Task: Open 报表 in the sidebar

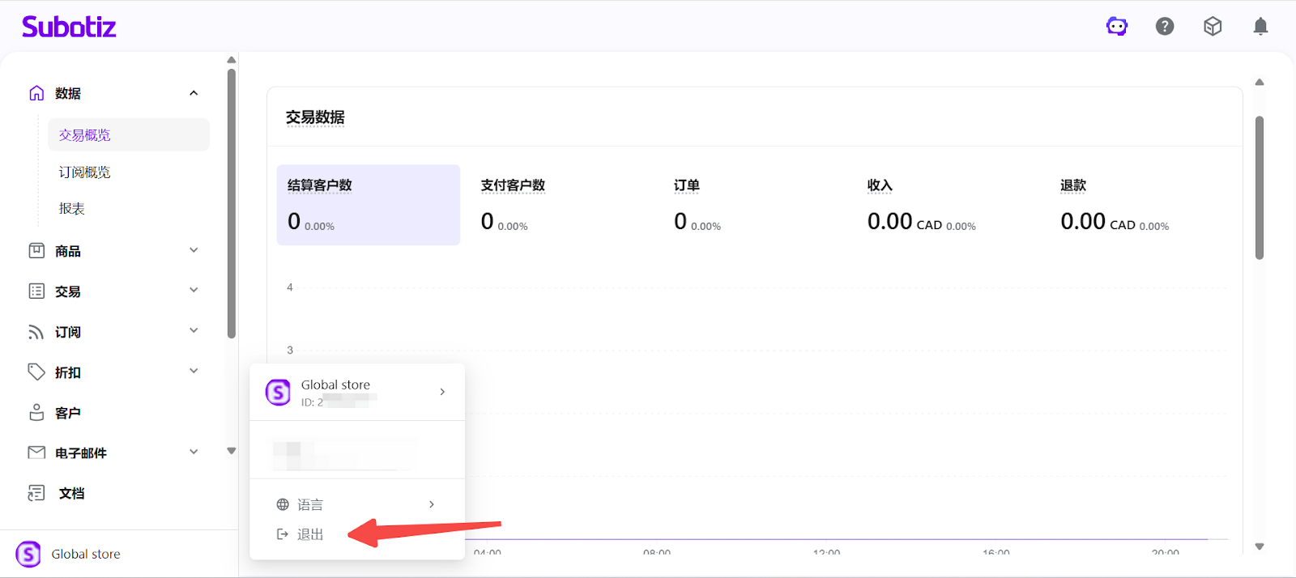Action: click(72, 209)
